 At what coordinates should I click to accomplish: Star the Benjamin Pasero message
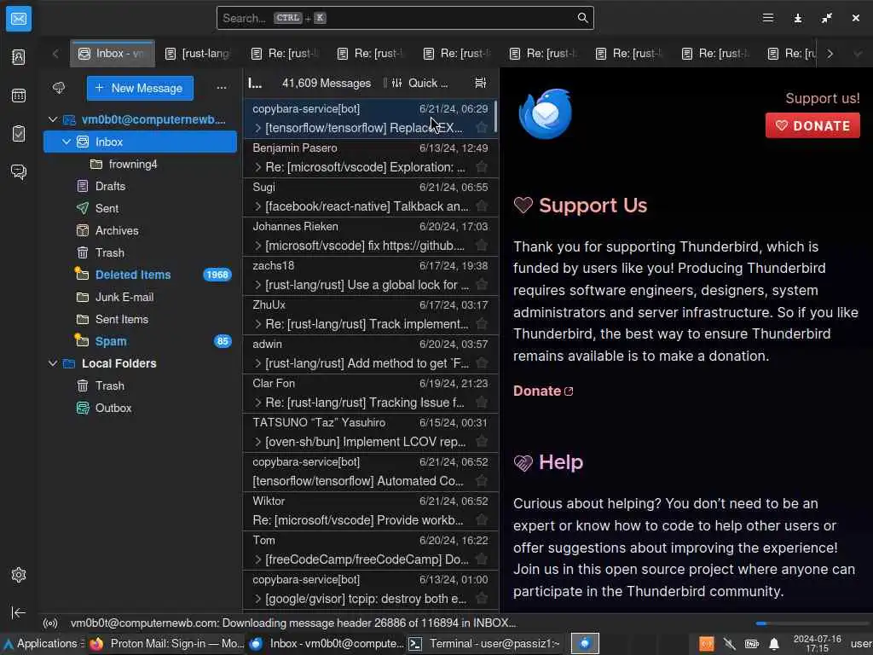pyautogui.click(x=482, y=167)
